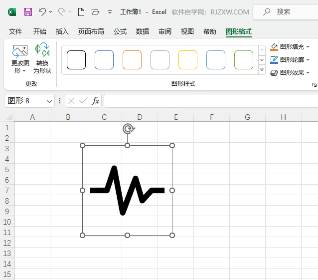Click the 更改图形 button
The width and height of the screenshot is (318, 280).
click(20, 58)
